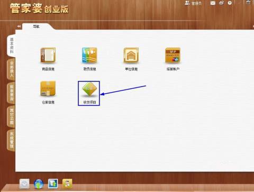Image resolution: width=254 pixels, height=192 pixels.
Task: Switch to the 业务录入 side tab
Action: pyautogui.click(x=11, y=69)
